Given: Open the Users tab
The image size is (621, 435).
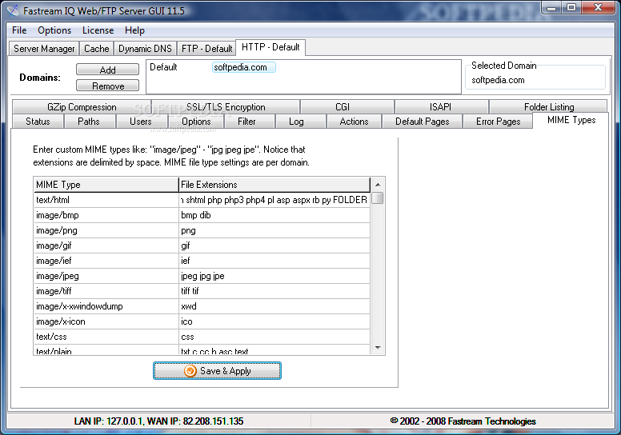Looking at the screenshot, I should 141,121.
